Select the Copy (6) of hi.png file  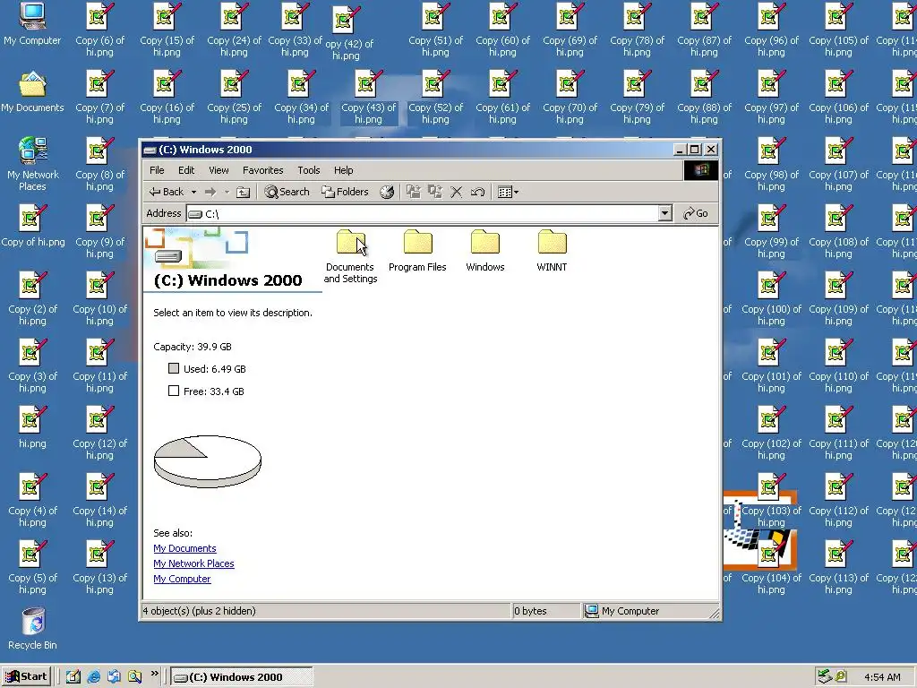[x=99, y=30]
